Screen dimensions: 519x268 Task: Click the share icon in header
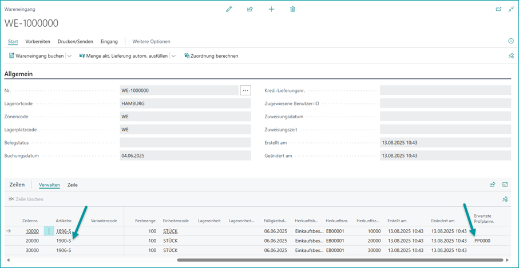(x=250, y=9)
